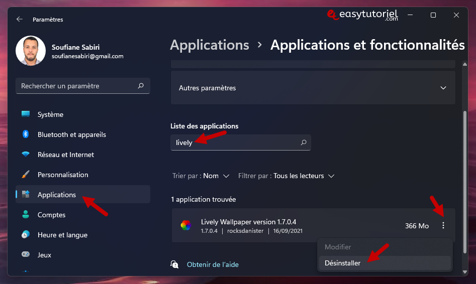Open 'Filtrer par : Tous les lecteurs' dropdown
The image size is (476, 284).
(287, 176)
